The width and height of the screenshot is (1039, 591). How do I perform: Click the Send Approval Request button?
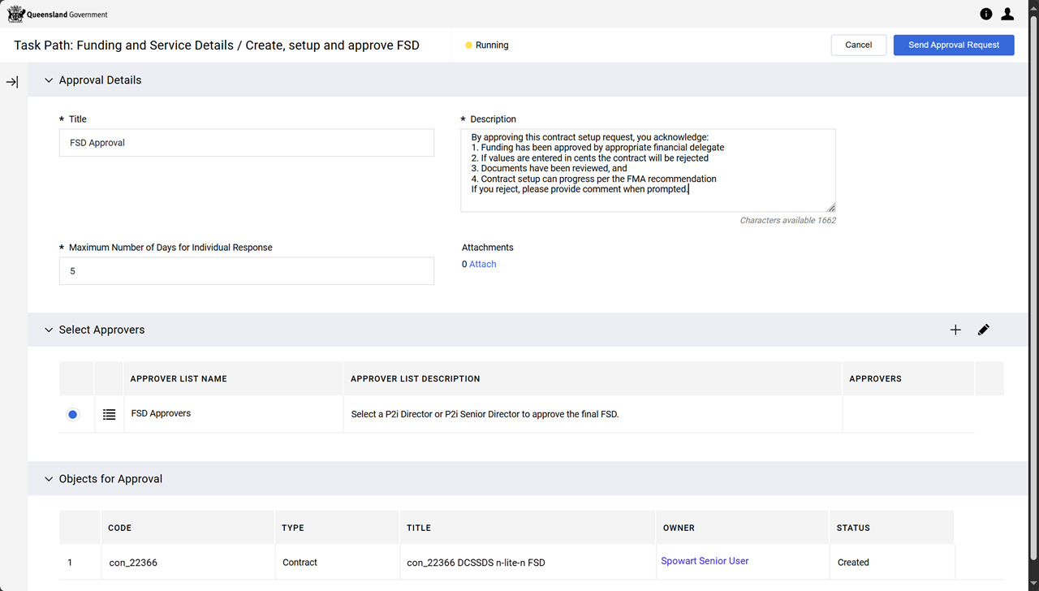point(953,45)
